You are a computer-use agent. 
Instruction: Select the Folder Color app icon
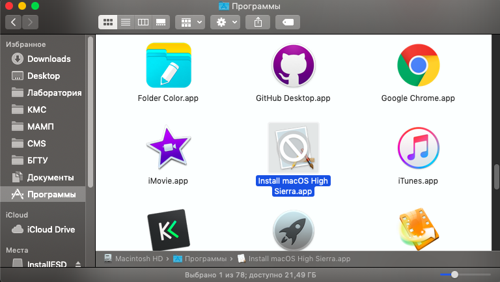click(169, 65)
